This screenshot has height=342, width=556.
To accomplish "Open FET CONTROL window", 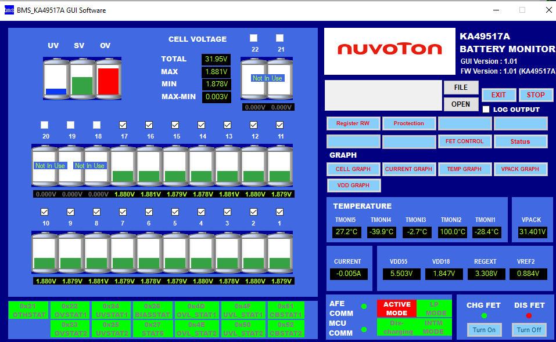I will (x=465, y=141).
